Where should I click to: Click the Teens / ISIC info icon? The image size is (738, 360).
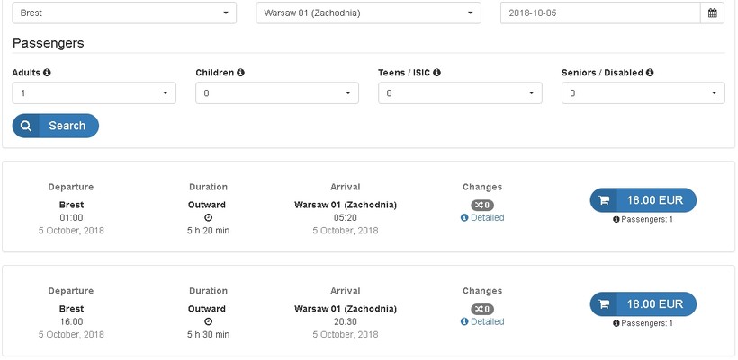tap(436, 73)
